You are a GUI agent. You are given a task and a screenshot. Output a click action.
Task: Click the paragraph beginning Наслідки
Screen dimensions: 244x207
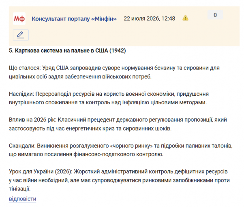coord(109,98)
